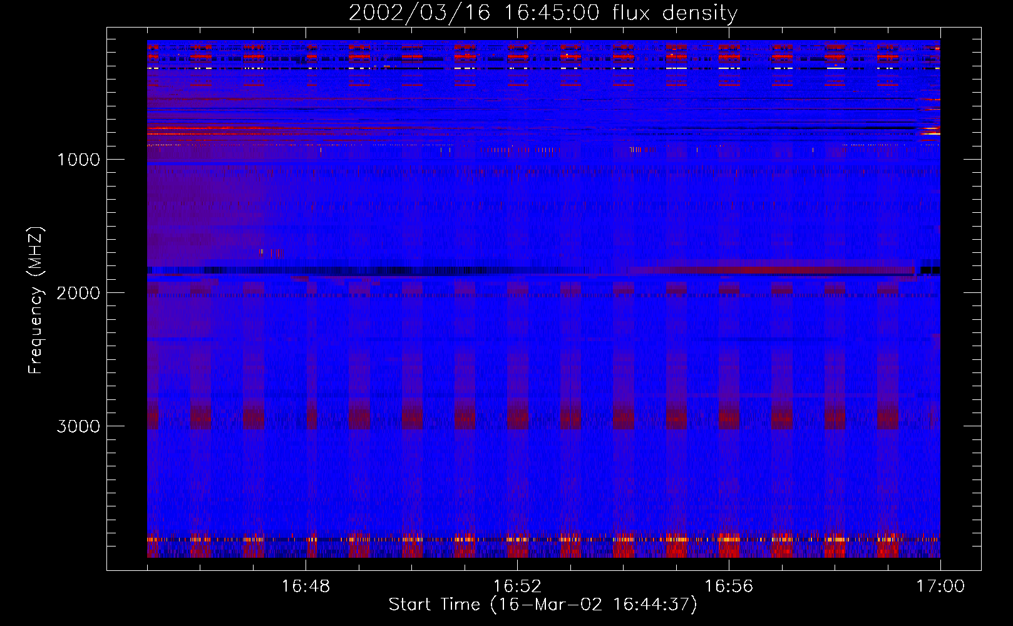Select the 'Frequency (MHZ)' y-axis label
This screenshot has width=1013, height=626.
tap(36, 300)
